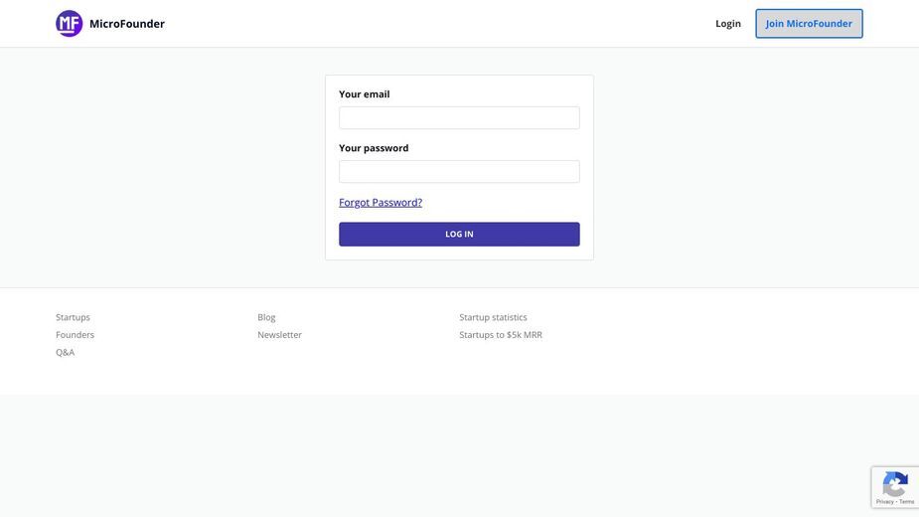The height and width of the screenshot is (517, 919).
Task: Go to the Q&A footer link
Action: (x=65, y=352)
